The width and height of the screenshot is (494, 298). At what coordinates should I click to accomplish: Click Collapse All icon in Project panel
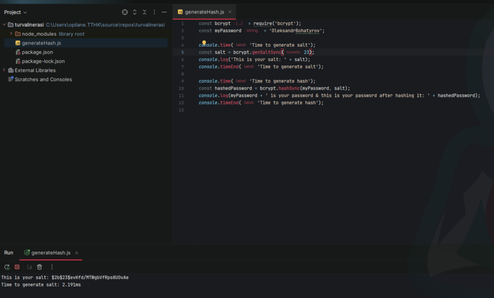click(x=144, y=12)
